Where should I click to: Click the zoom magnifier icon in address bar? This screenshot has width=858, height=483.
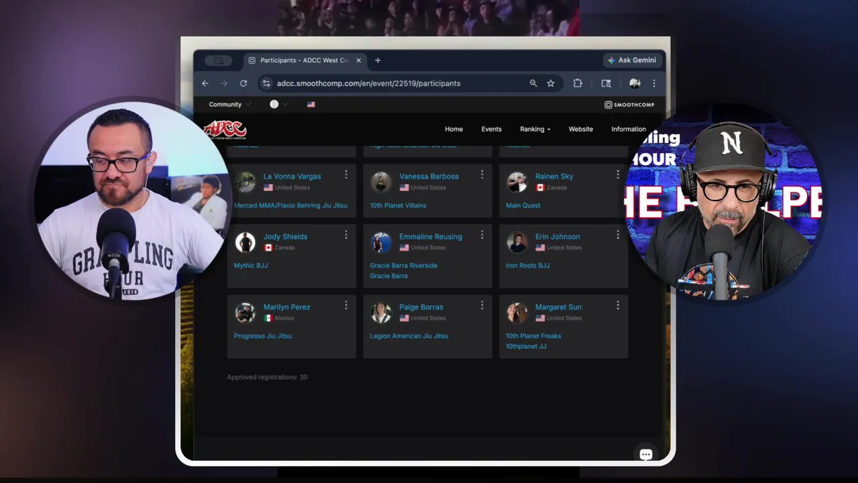534,83
